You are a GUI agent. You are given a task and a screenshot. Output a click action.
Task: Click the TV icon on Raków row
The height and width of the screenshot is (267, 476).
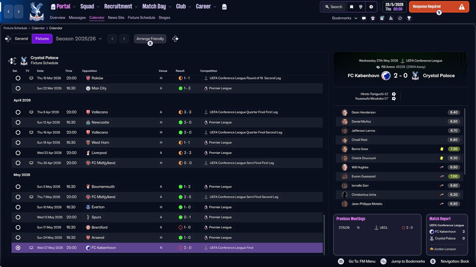(x=31, y=78)
